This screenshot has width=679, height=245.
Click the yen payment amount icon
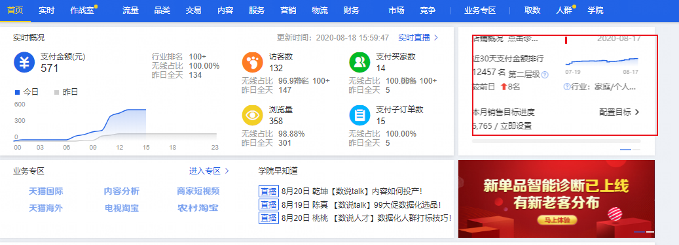[x=24, y=62]
